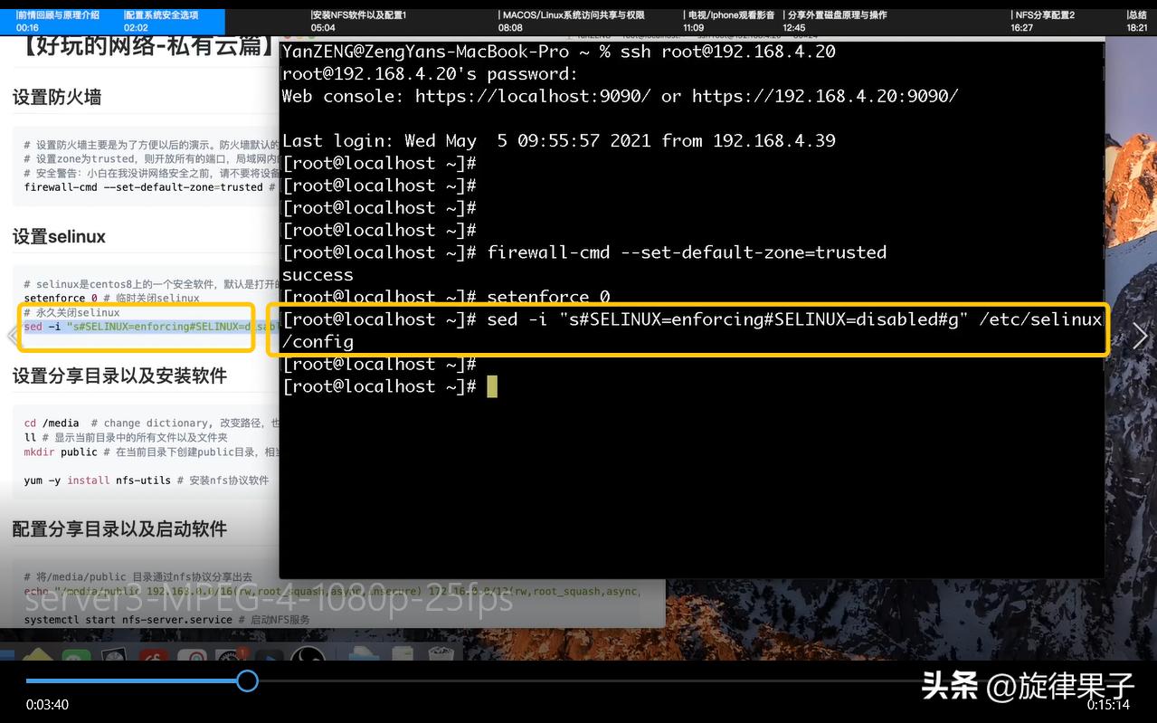The width and height of the screenshot is (1157, 723).
Task: Jump to chapter 分享外置磁盘原理与操作 12:45
Action: (x=835, y=21)
